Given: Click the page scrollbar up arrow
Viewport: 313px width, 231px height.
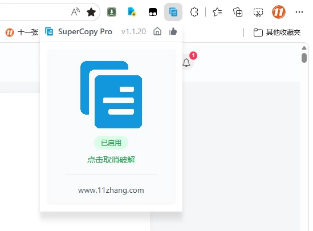Looking at the screenshot, I should point(304,48).
